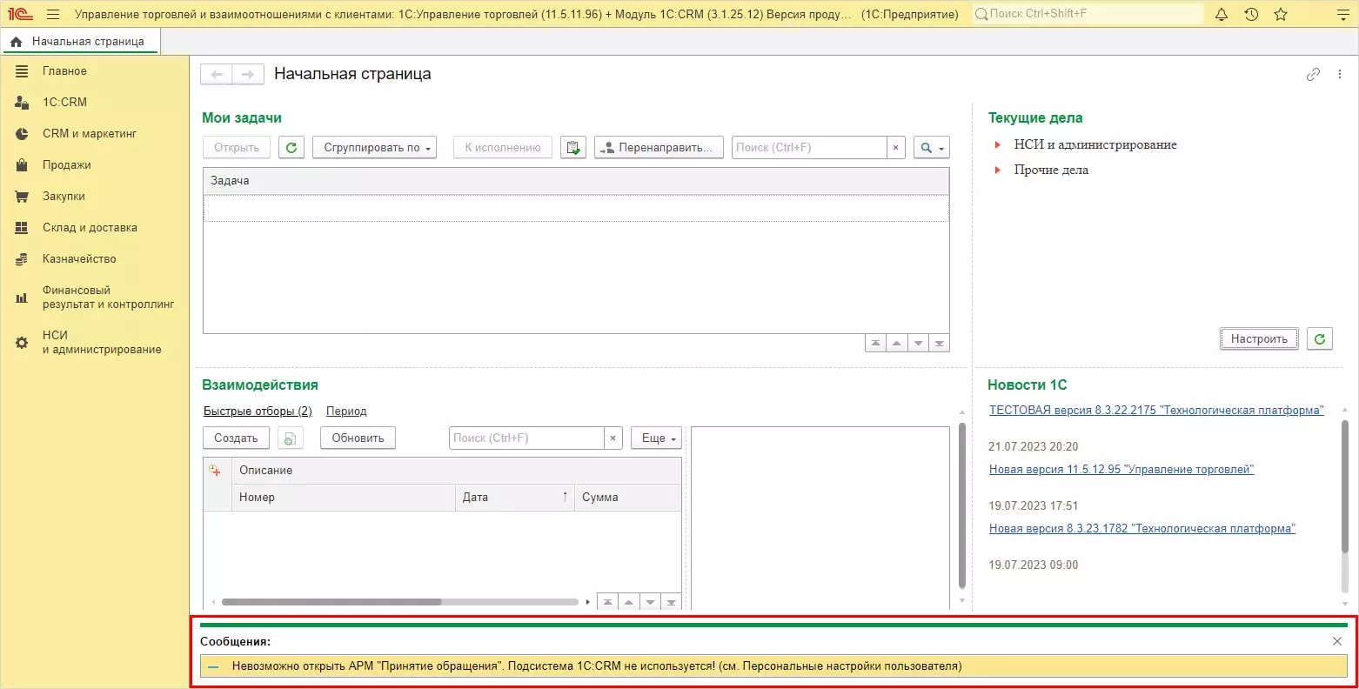Viewport: 1359px width, 689px height.
Task: Go forward with the right arrow button
Action: coord(248,75)
